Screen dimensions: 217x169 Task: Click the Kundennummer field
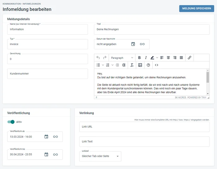point(47,74)
